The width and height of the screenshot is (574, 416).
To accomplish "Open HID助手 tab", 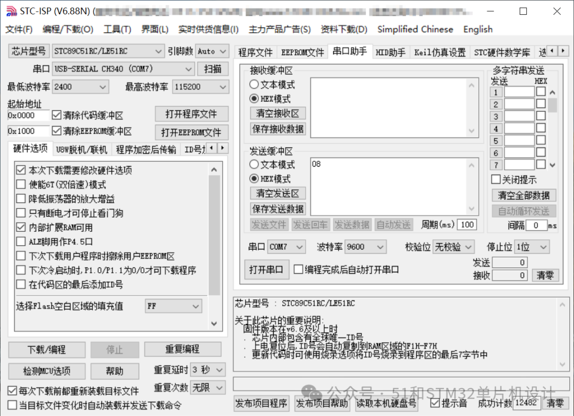I will tap(390, 53).
